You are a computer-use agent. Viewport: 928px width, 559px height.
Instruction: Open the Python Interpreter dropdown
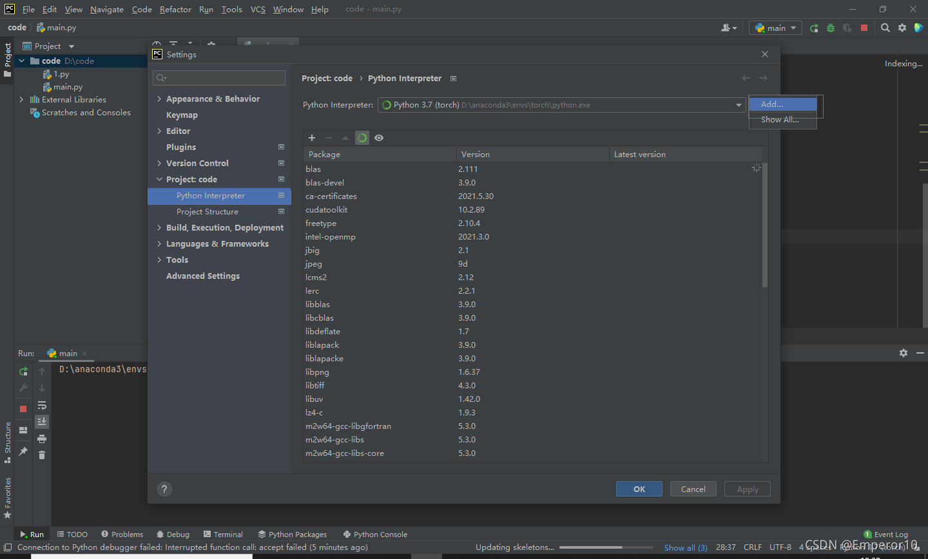pyautogui.click(x=739, y=105)
